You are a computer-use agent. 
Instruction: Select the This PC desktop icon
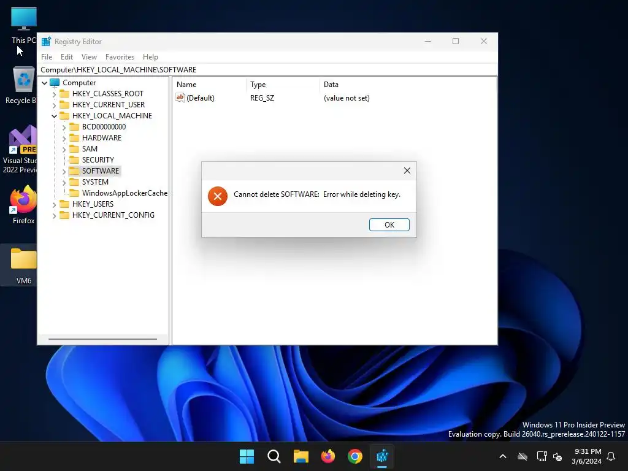point(24,25)
